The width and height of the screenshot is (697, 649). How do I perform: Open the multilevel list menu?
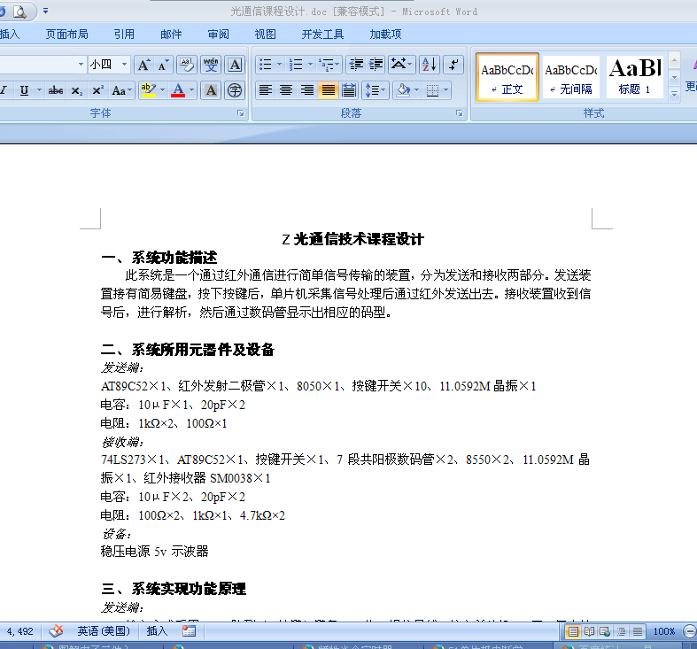point(329,65)
